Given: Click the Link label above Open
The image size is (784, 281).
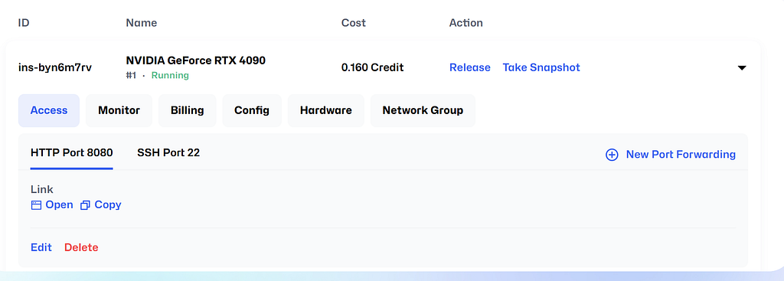Looking at the screenshot, I should pos(42,189).
